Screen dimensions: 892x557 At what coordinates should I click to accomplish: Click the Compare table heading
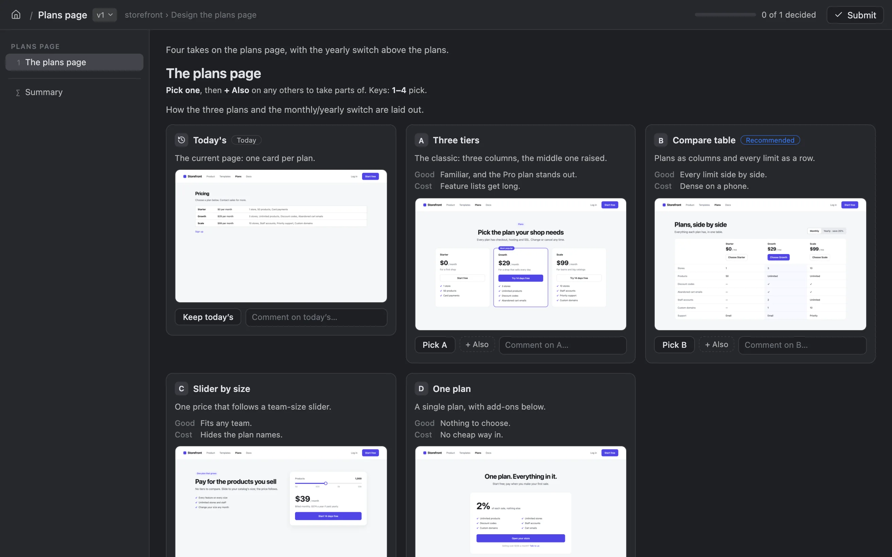704,140
